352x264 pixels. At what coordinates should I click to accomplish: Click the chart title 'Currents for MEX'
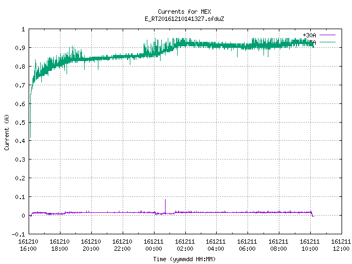(x=184, y=12)
